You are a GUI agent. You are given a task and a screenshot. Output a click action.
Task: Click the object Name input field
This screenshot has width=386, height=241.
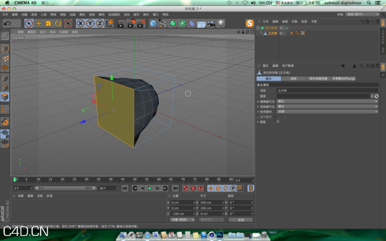[x=327, y=91]
